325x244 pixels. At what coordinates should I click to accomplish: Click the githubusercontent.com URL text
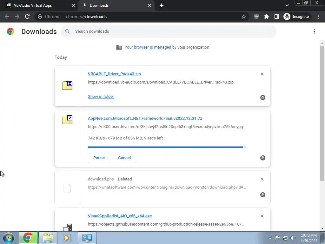166,224
